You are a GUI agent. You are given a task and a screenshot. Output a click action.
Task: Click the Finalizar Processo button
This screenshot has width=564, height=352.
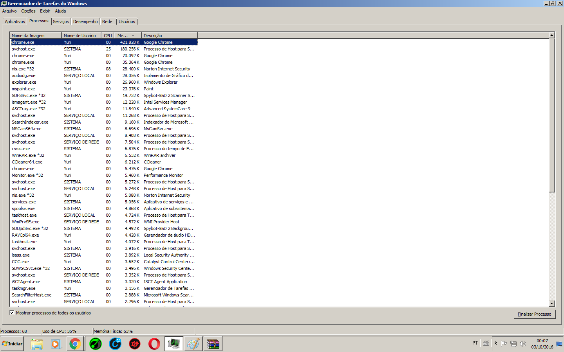click(x=535, y=314)
